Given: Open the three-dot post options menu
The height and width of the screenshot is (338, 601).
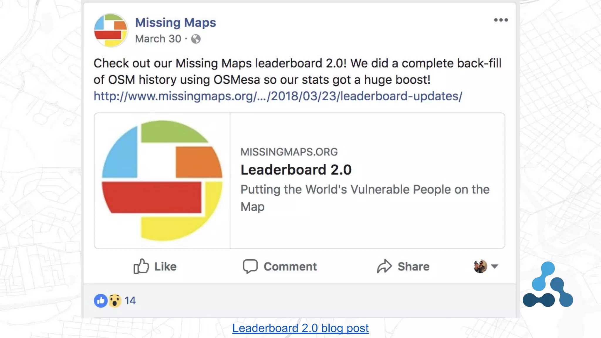Looking at the screenshot, I should 501,20.
